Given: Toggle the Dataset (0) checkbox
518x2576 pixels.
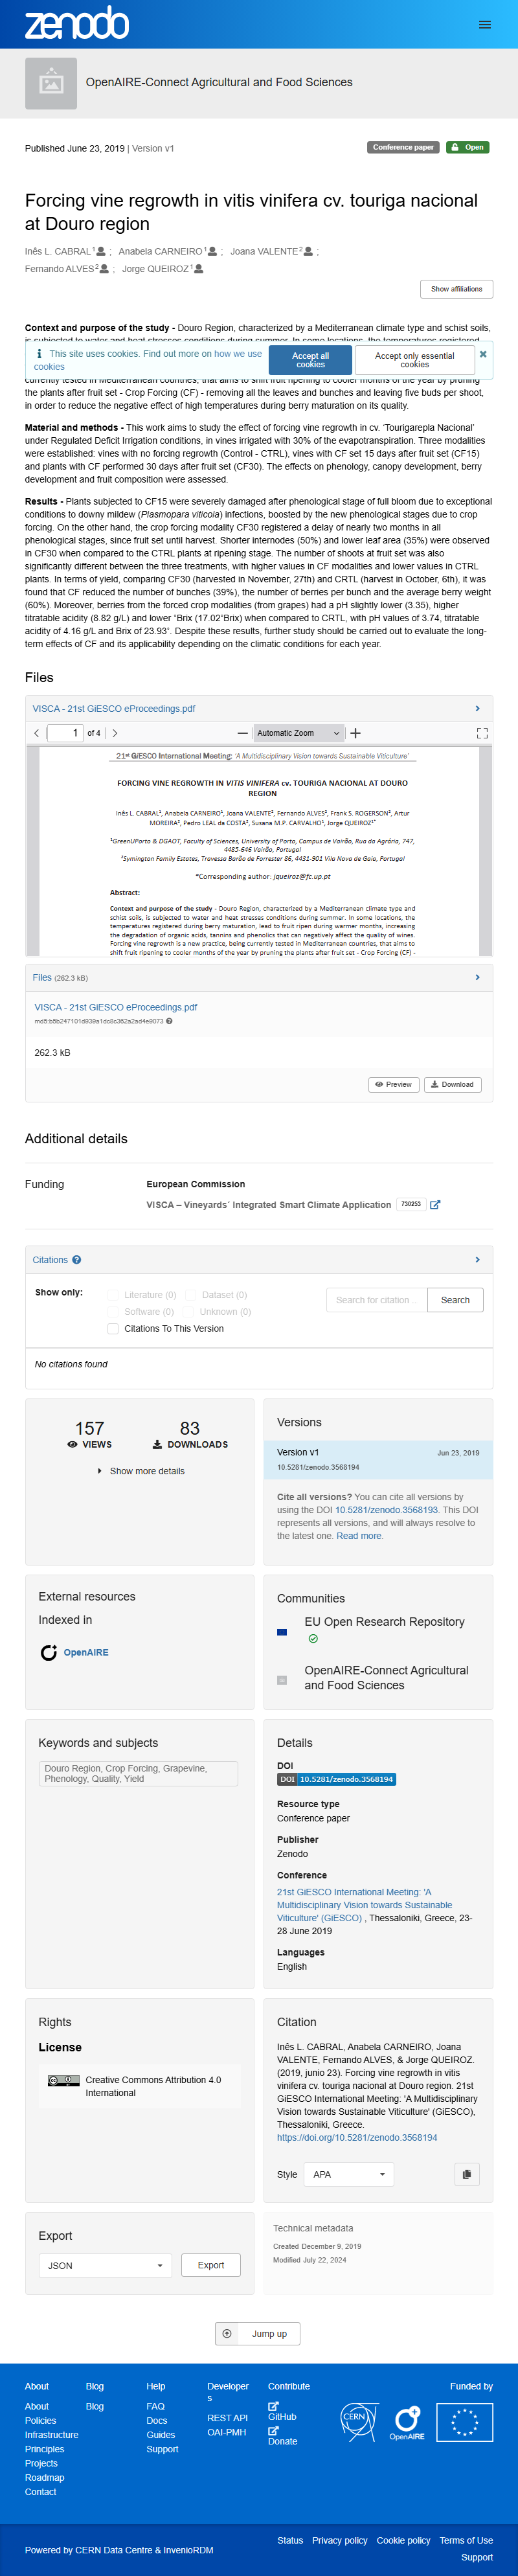Looking at the screenshot, I should [191, 1295].
